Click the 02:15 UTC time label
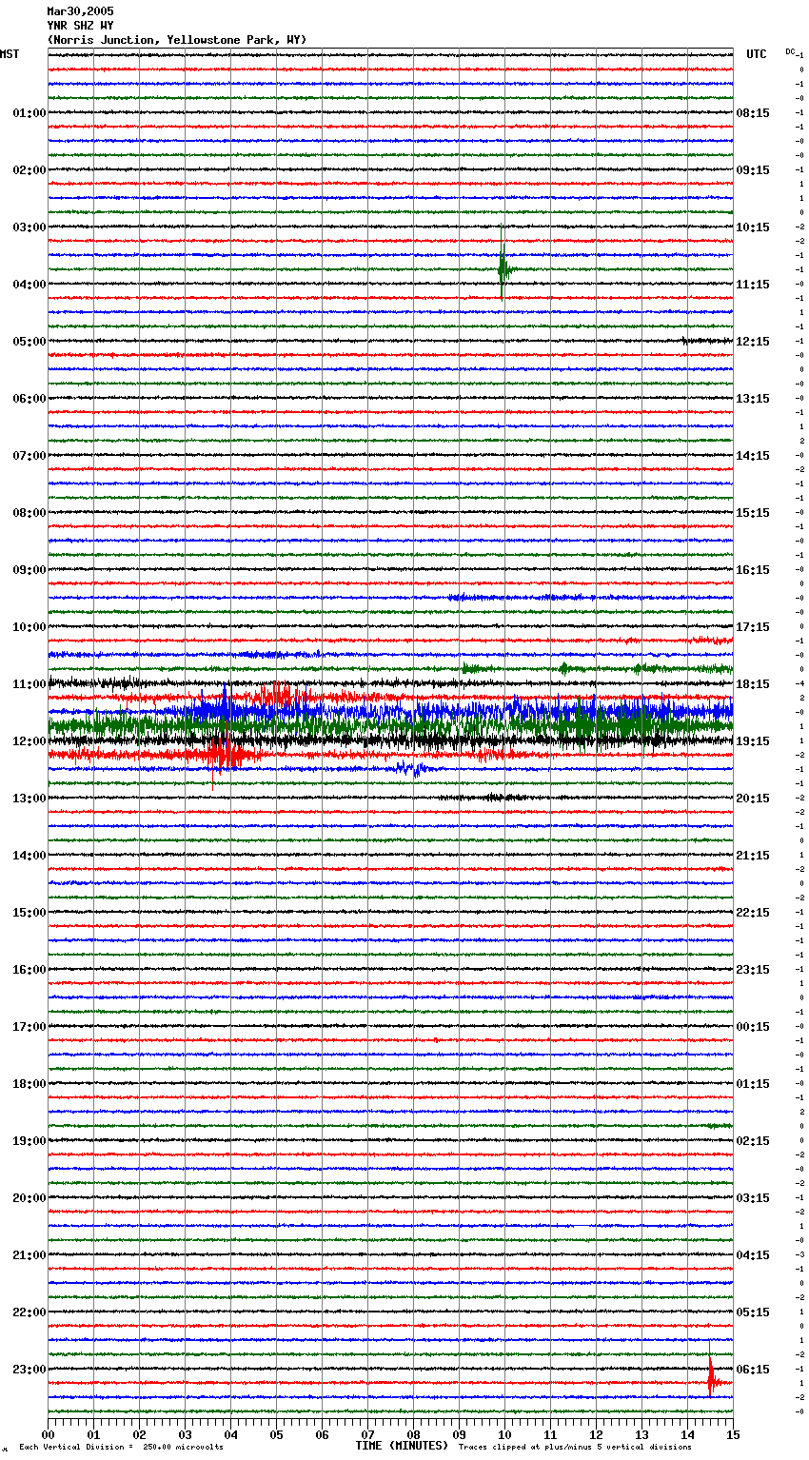The width and height of the screenshot is (809, 1460). (753, 1141)
